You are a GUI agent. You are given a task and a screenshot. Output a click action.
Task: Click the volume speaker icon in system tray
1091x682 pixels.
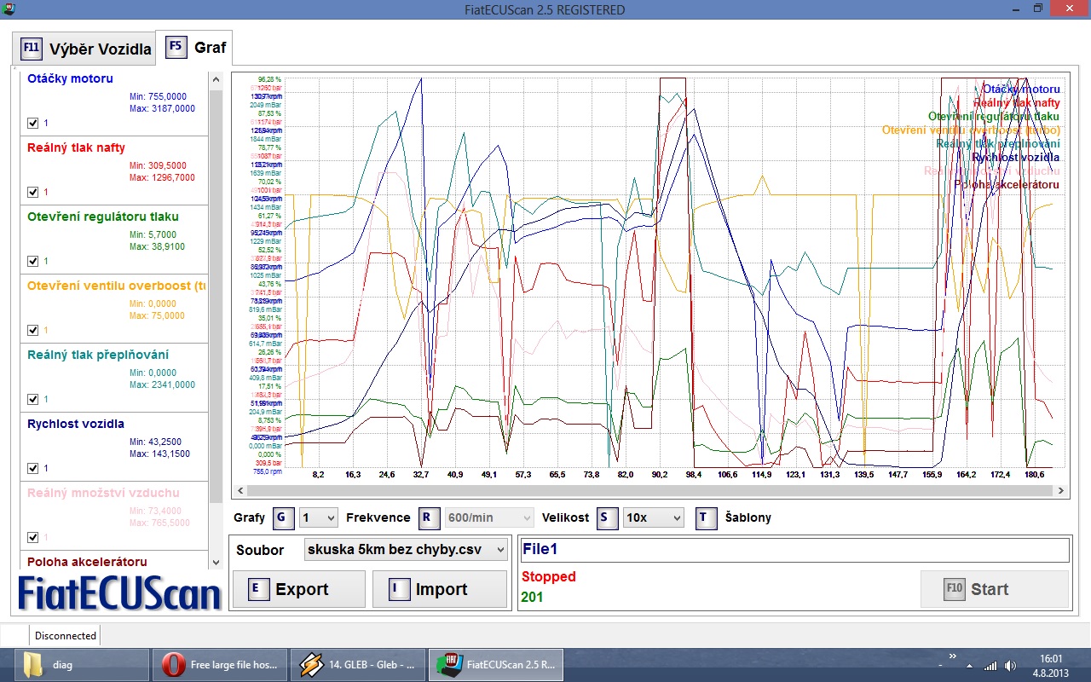tap(1010, 665)
